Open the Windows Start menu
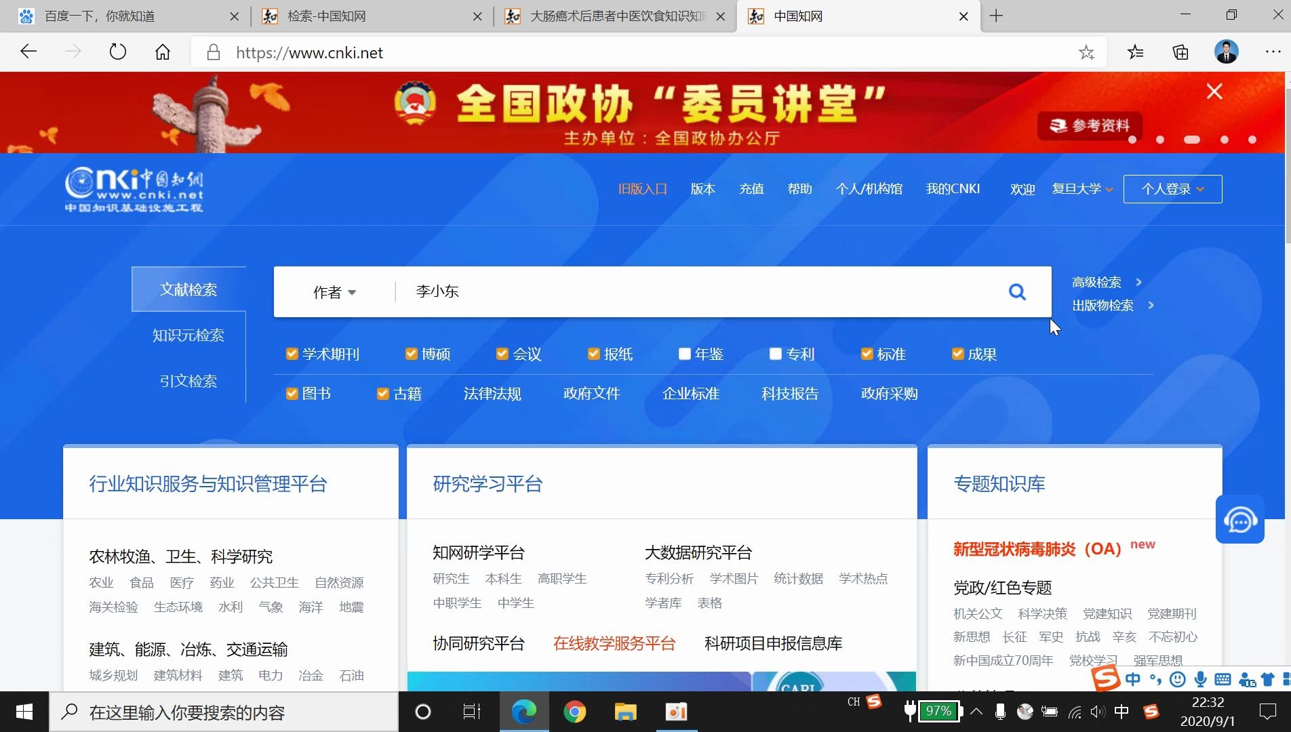Viewport: 1291px width, 732px height. click(x=24, y=712)
